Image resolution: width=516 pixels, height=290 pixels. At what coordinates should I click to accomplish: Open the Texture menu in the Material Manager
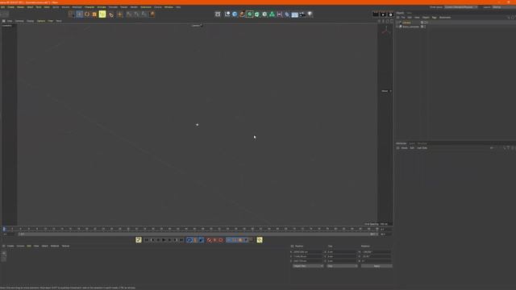click(65, 246)
